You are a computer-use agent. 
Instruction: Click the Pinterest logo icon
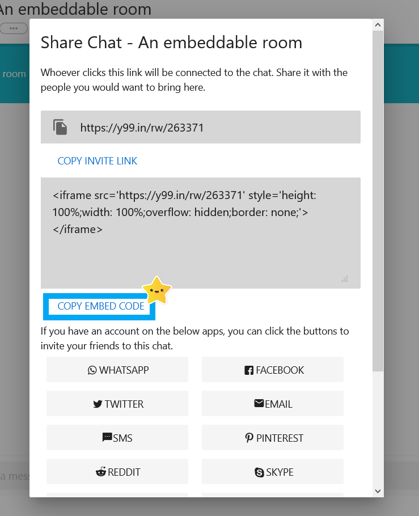[x=249, y=438]
